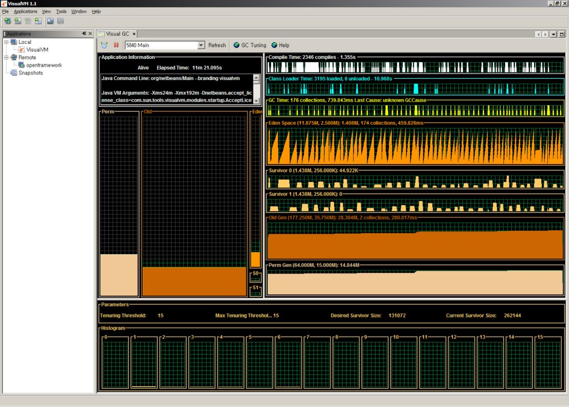Select the Remote node in Applications tree
Image resolution: width=569 pixels, height=407 pixels.
click(27, 57)
